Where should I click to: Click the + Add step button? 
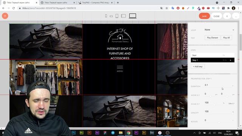pyautogui.click(x=198, y=66)
